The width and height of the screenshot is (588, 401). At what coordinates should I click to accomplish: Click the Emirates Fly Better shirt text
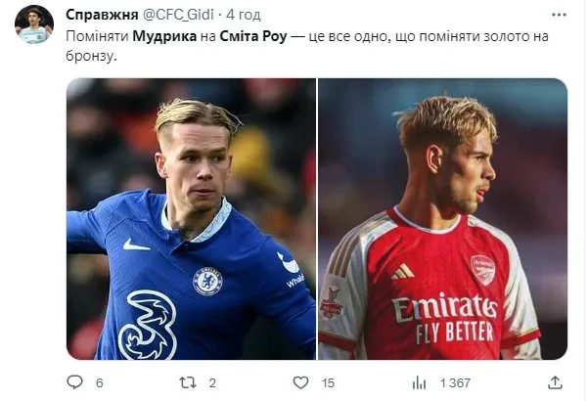pos(444,320)
